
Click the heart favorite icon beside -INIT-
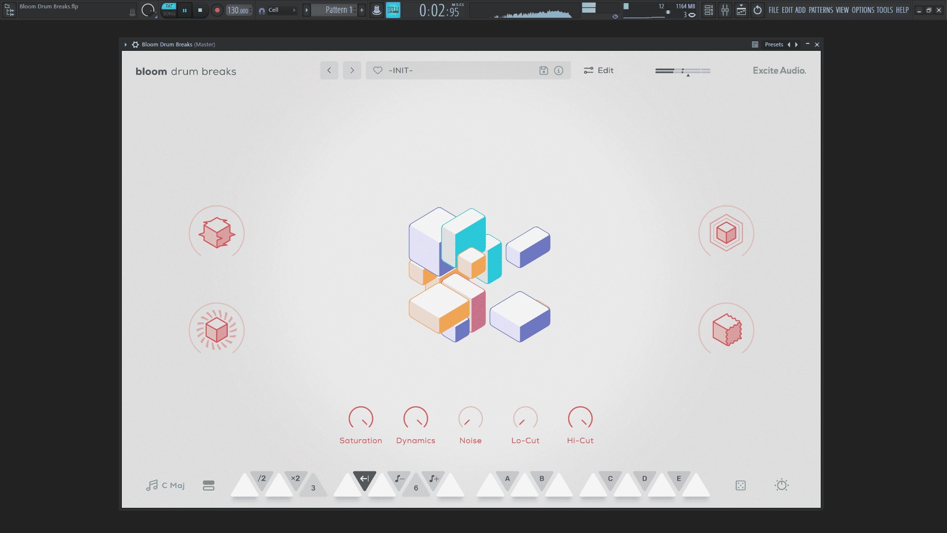[x=378, y=70]
